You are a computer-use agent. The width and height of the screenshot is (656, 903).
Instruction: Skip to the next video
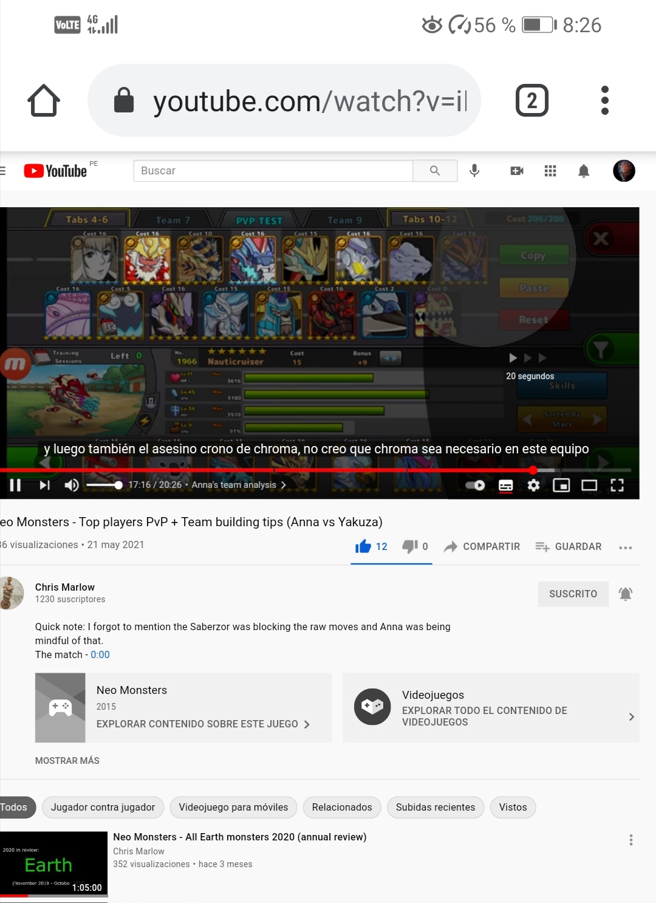pos(44,485)
